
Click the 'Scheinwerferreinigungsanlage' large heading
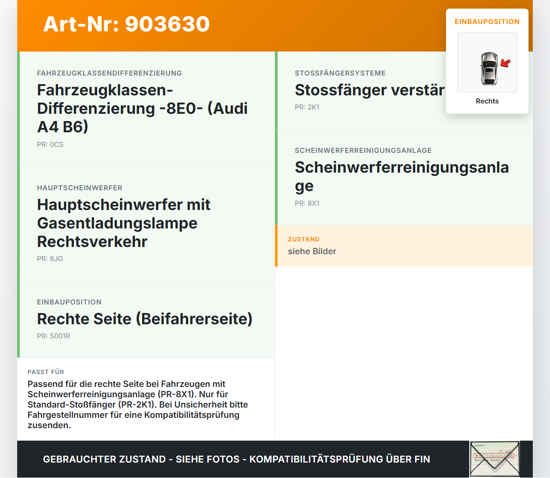(402, 177)
